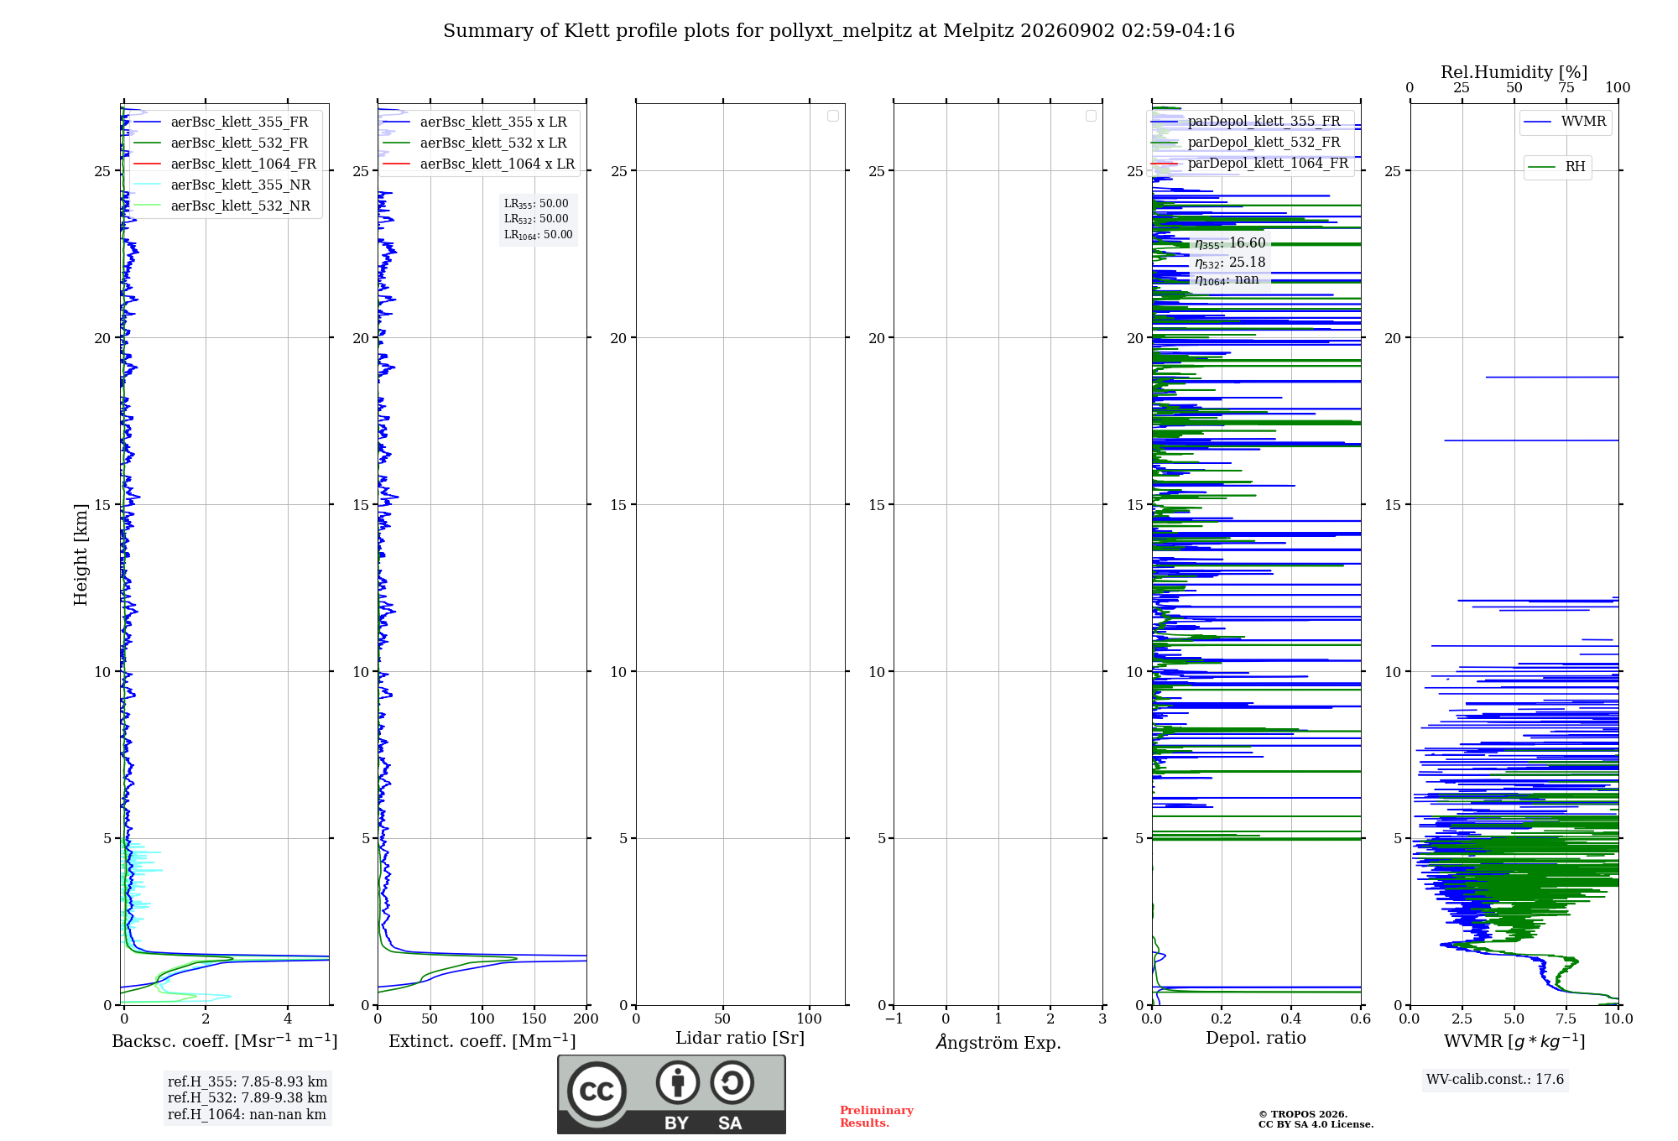The width and height of the screenshot is (1678, 1141).
Task: Click the empty legend box in Ångström plot
Action: (1091, 116)
